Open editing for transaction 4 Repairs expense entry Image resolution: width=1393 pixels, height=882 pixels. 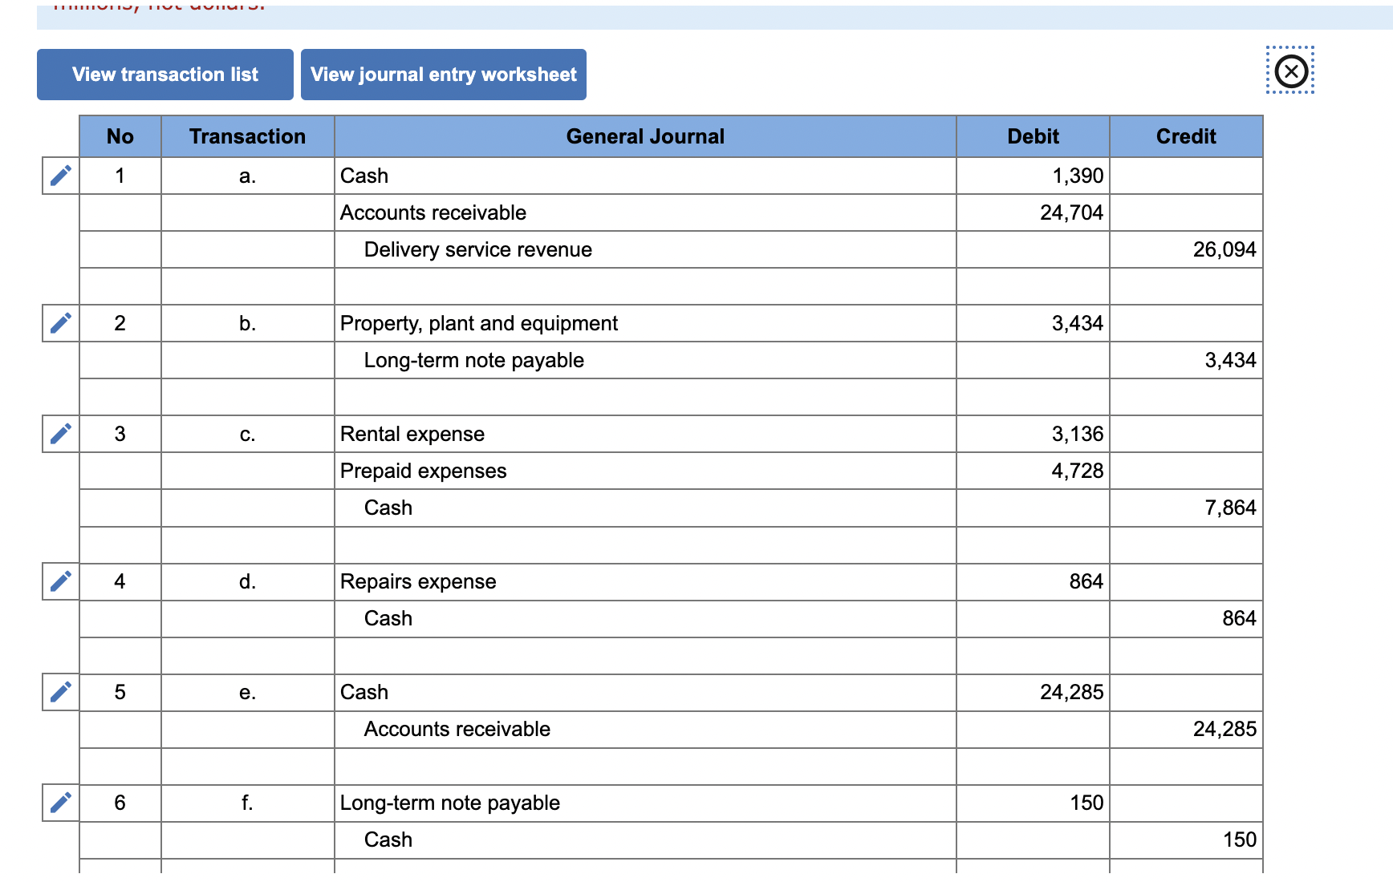59,581
